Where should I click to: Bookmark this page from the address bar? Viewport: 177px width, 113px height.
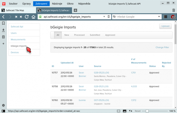pos(109,17)
